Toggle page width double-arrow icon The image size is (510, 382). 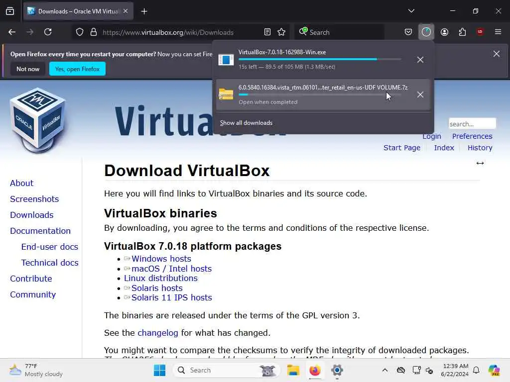click(480, 163)
